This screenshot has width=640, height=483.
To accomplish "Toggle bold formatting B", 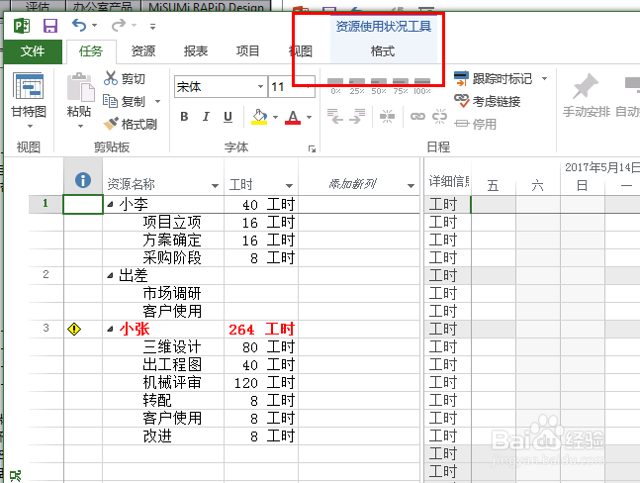I will [184, 117].
